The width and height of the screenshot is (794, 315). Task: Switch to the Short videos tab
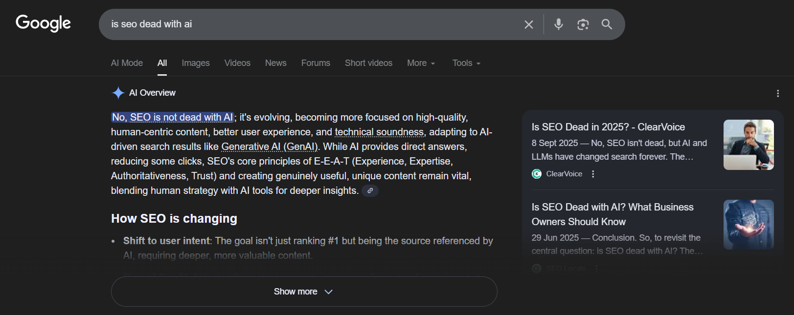tap(368, 63)
